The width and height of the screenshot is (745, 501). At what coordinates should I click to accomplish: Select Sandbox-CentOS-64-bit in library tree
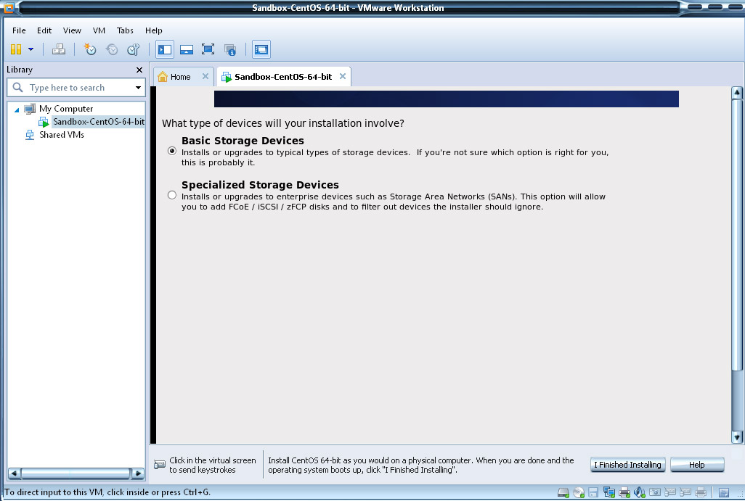[98, 122]
